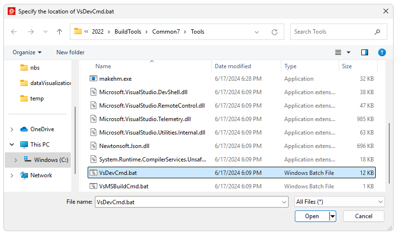Select Microsoft.VisualStudio.Telemetry.dll file

[145, 119]
